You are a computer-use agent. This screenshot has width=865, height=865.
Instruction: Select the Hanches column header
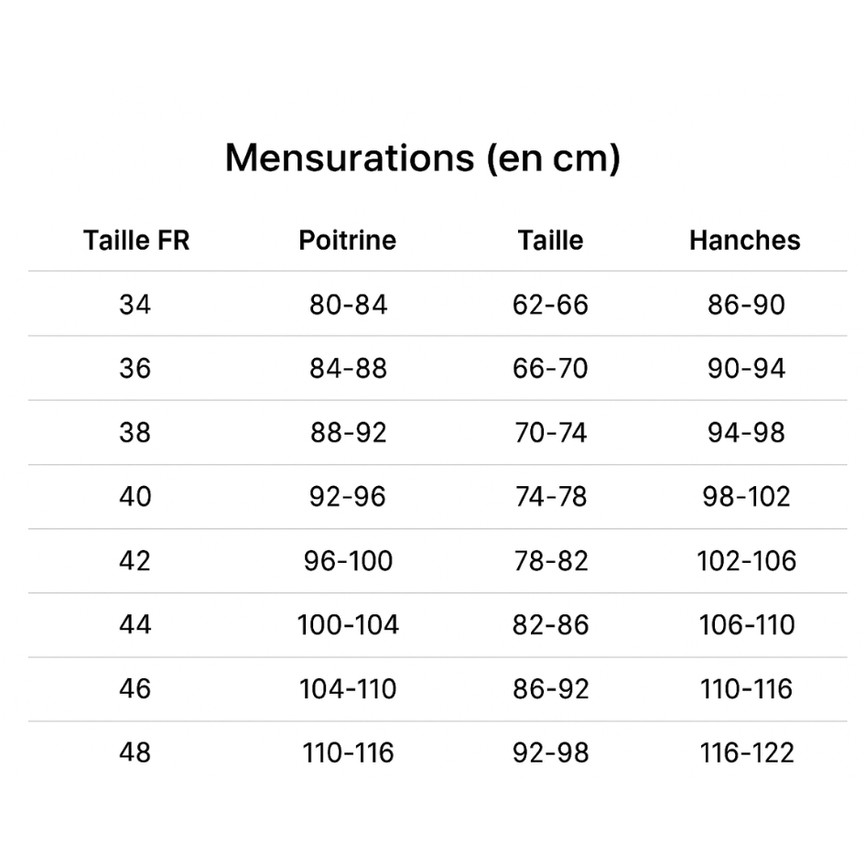[744, 241]
